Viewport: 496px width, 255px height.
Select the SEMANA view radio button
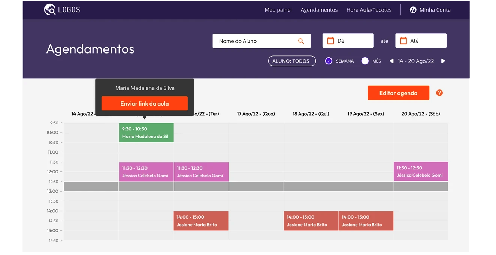[329, 61]
